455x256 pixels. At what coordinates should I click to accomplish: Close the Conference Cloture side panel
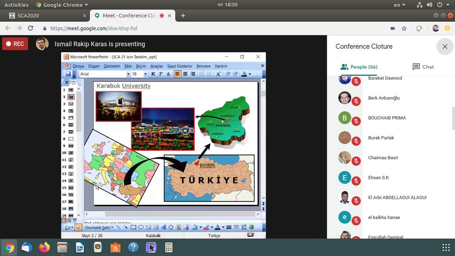coord(445,47)
